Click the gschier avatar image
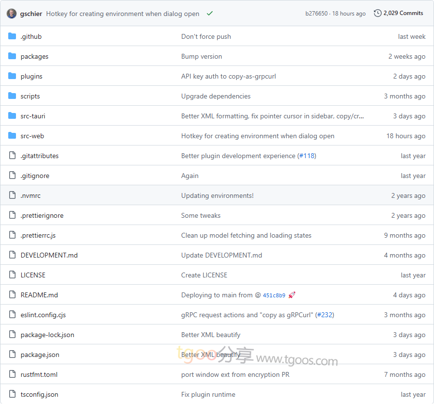 pos(12,14)
